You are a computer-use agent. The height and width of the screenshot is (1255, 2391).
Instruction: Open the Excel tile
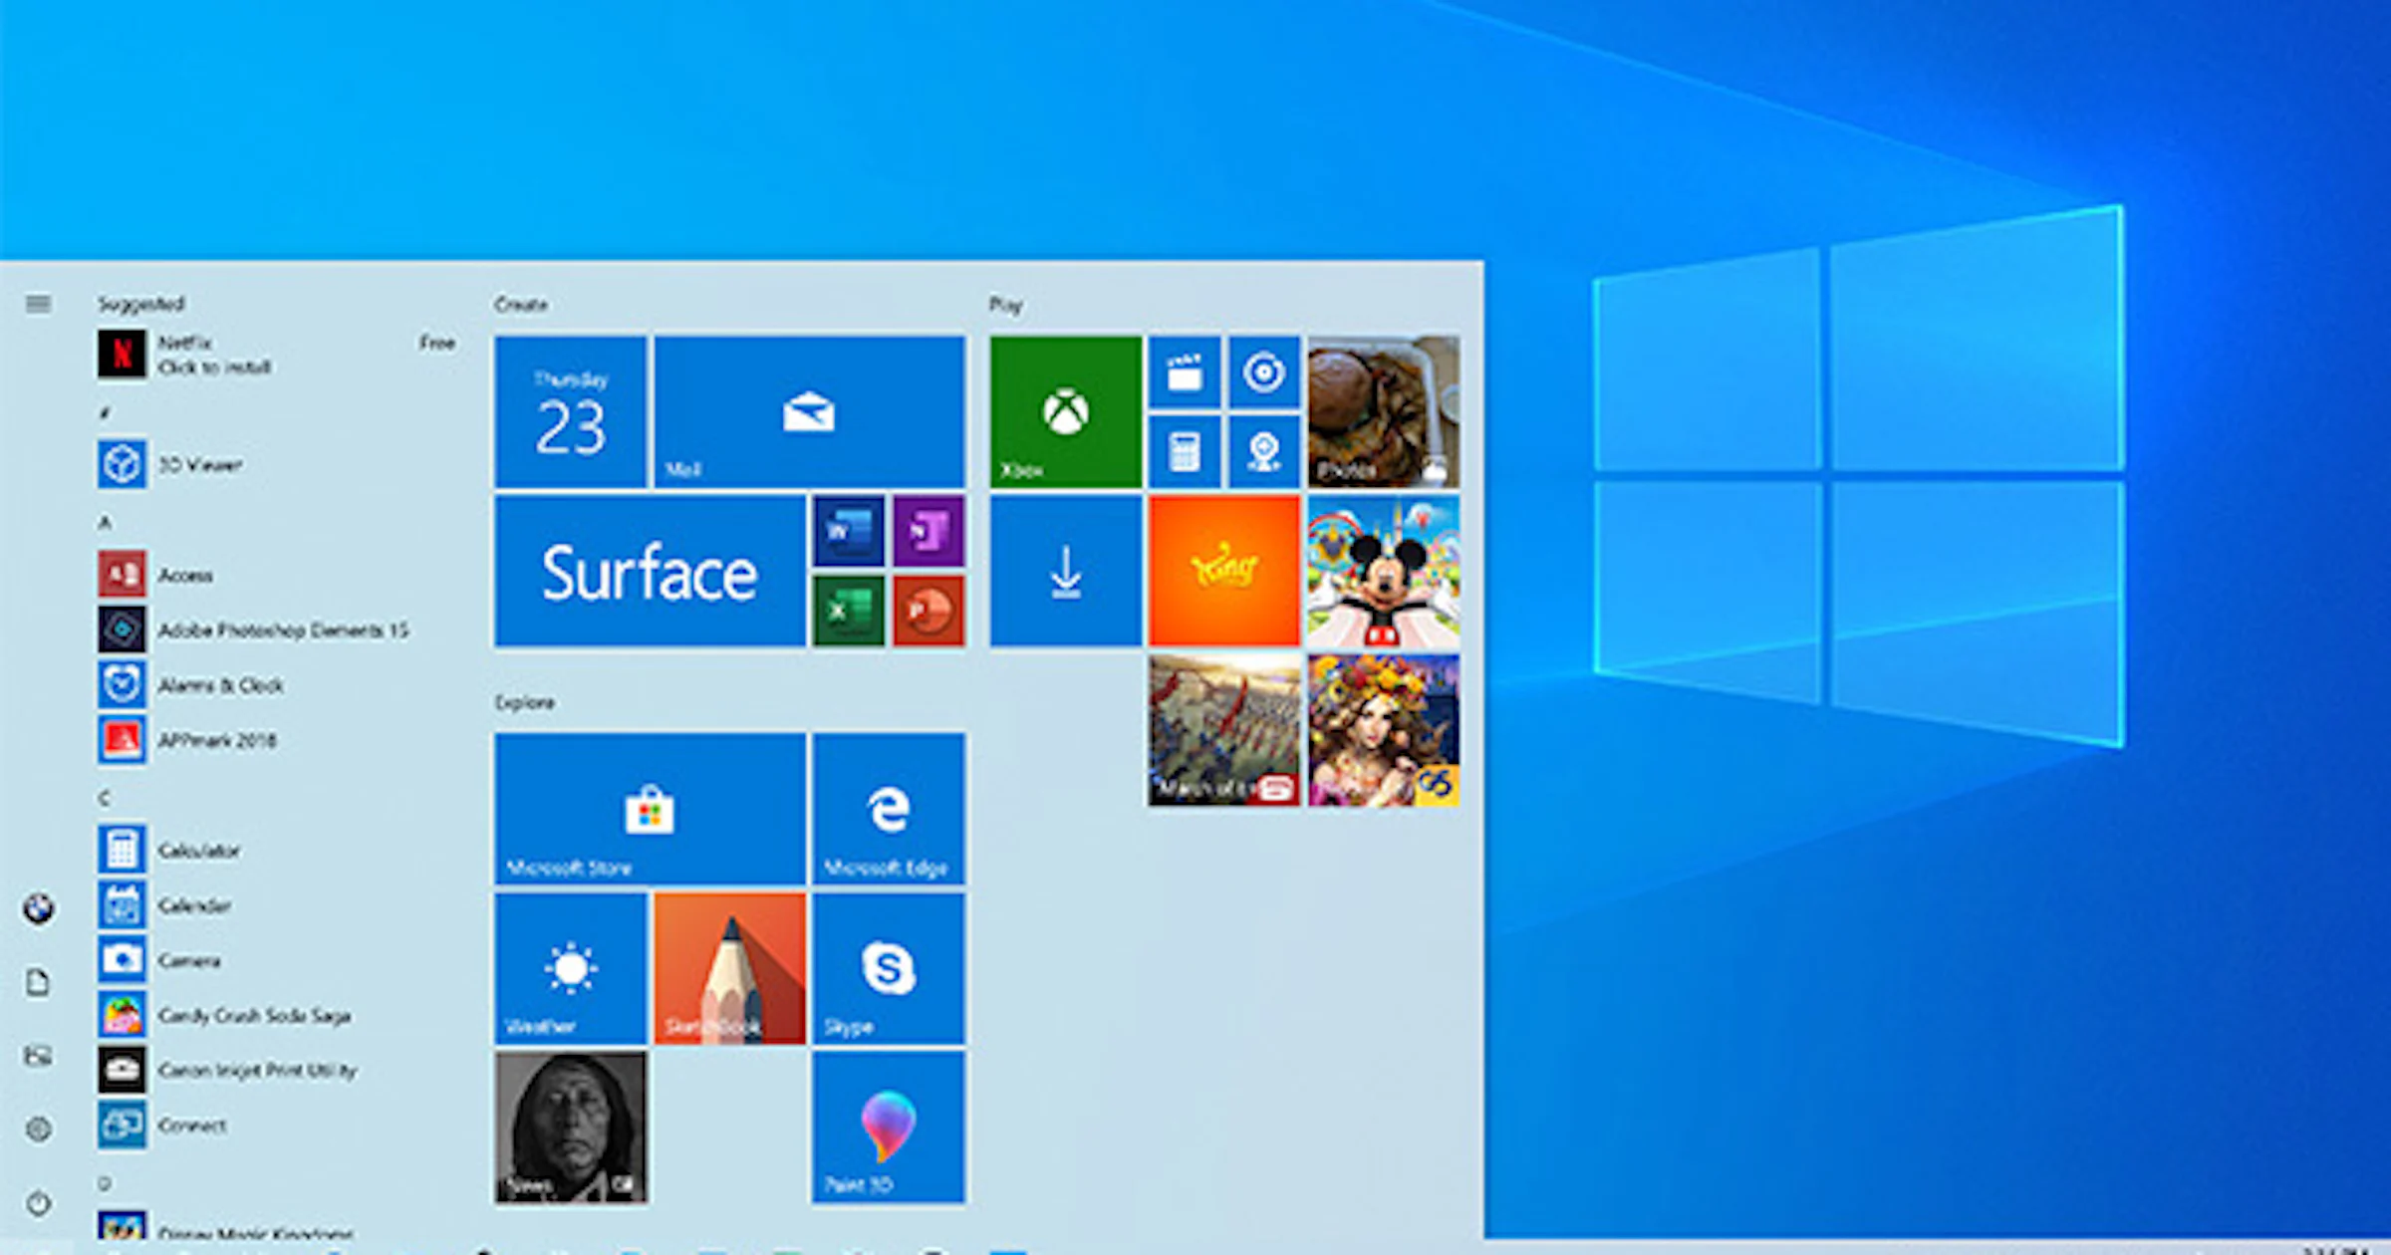pyautogui.click(x=848, y=611)
